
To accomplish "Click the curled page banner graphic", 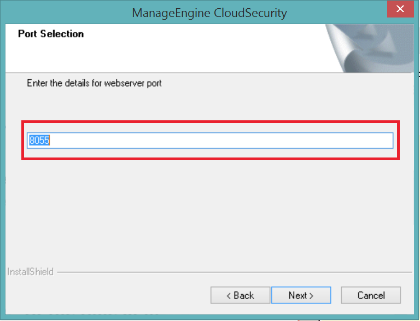I will (370, 48).
